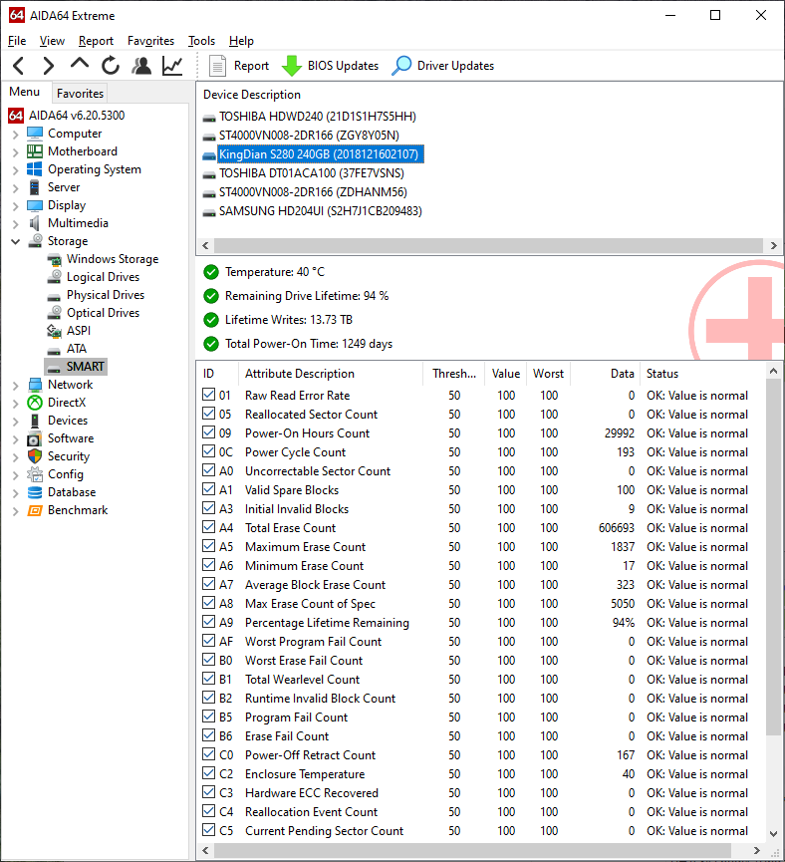The image size is (785, 862).
Task: Expand the Display tree node
Action: [15, 206]
